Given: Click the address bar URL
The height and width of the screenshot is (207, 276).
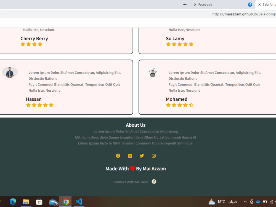Looking at the screenshot, I should (244, 14).
